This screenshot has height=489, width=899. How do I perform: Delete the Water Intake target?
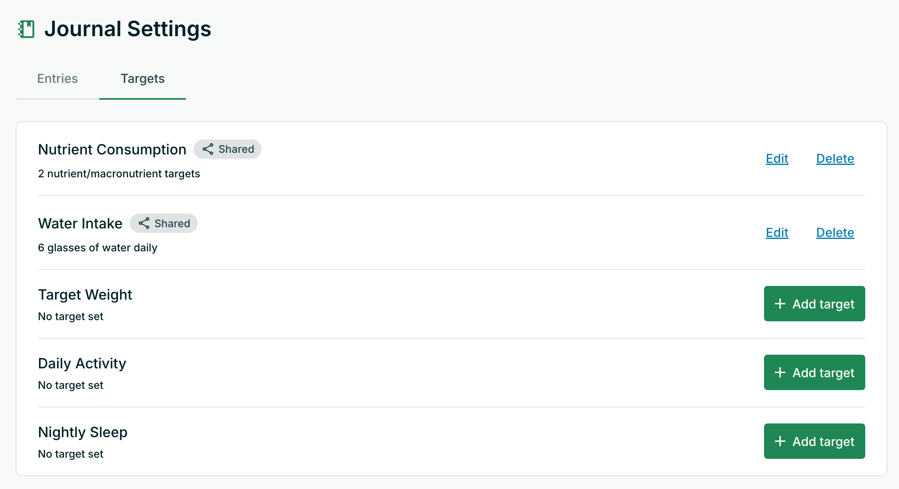pyautogui.click(x=835, y=232)
